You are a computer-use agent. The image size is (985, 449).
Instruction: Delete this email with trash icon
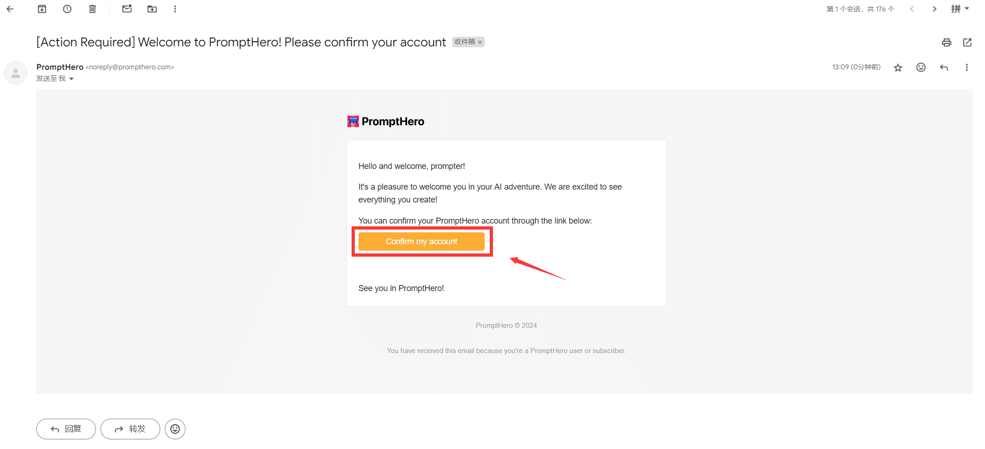[x=92, y=9]
